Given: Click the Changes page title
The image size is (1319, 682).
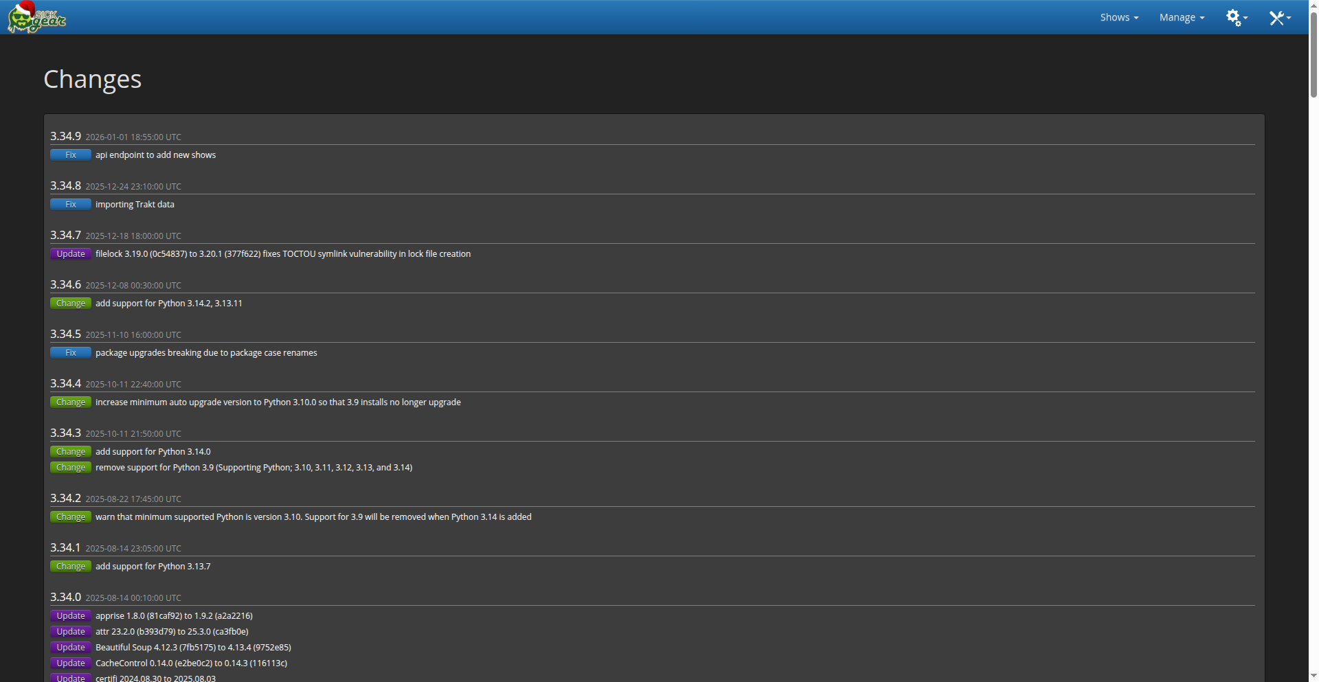Looking at the screenshot, I should [93, 79].
